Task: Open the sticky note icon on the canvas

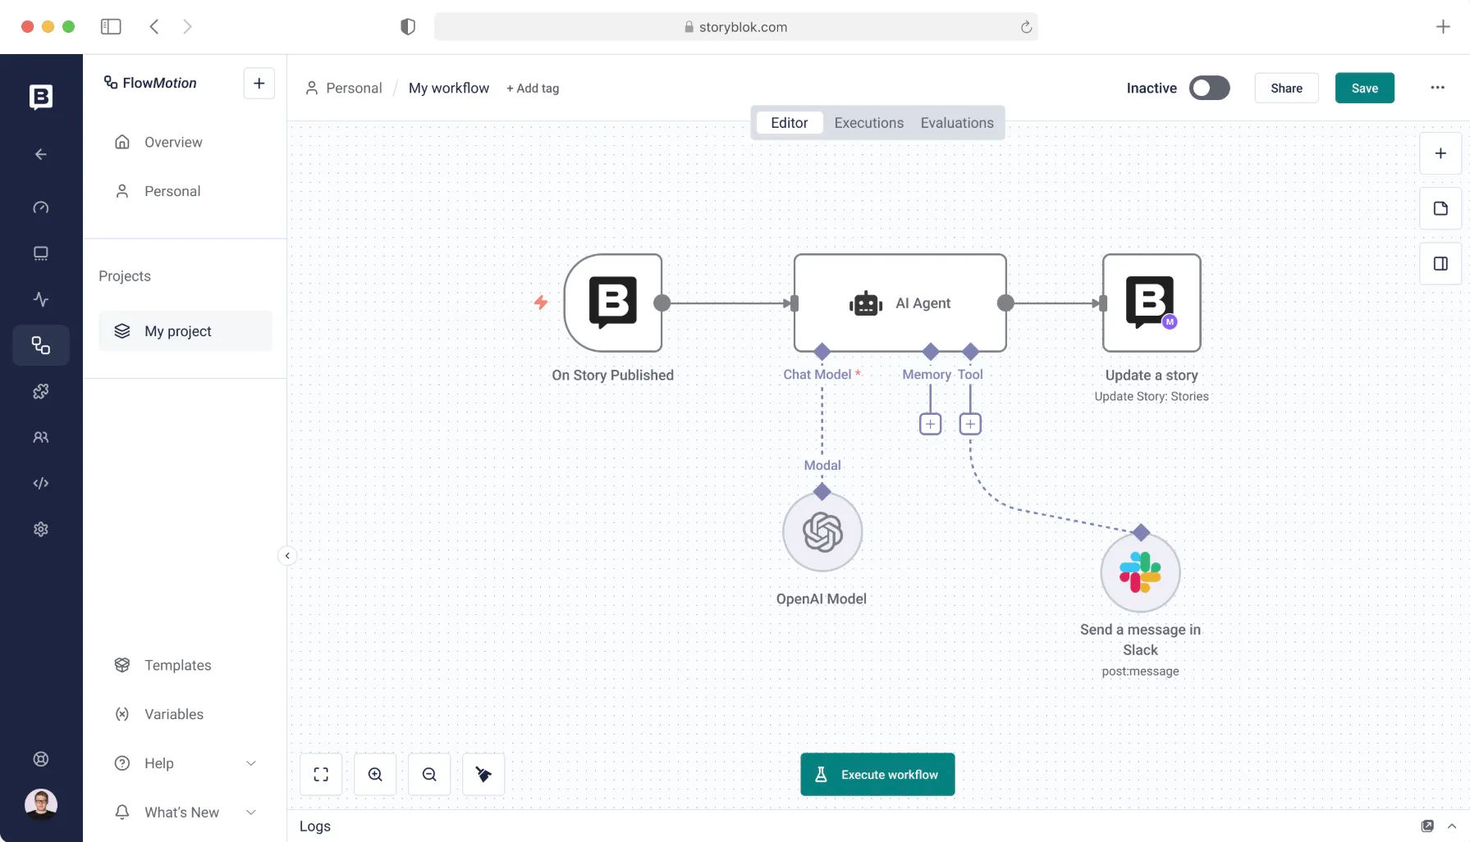Action: point(1440,208)
